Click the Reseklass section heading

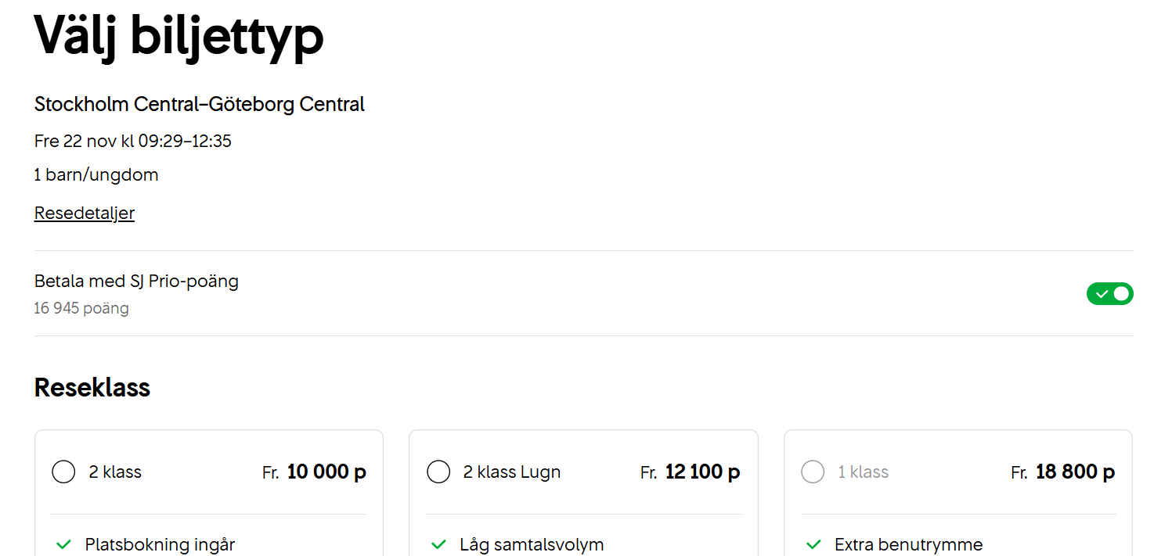point(92,388)
